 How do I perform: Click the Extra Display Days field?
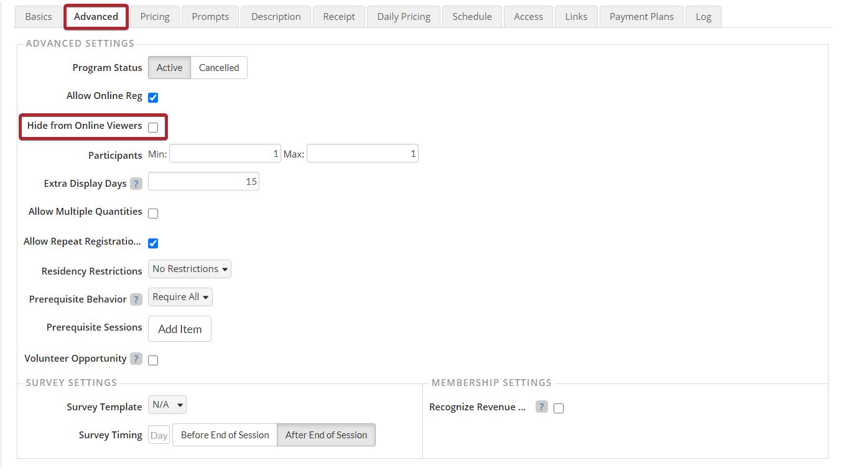[x=203, y=181]
